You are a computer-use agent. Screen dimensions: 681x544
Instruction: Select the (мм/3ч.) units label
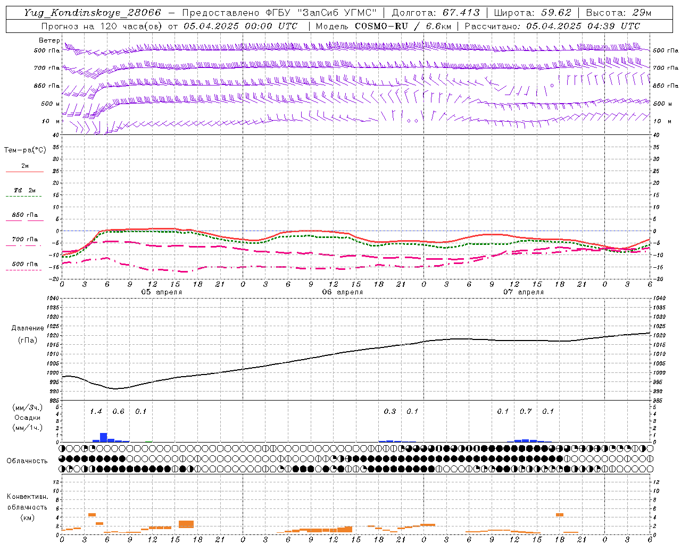pyautogui.click(x=28, y=407)
